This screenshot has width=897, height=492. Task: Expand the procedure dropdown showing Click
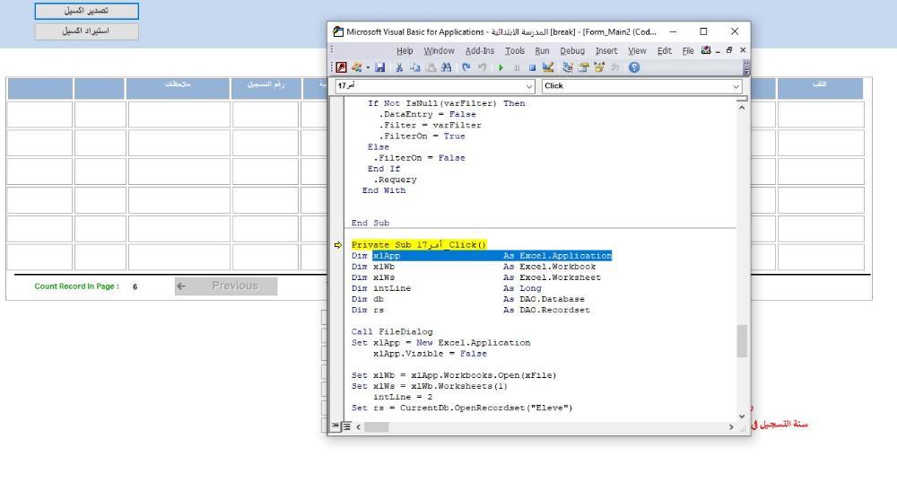[736, 86]
